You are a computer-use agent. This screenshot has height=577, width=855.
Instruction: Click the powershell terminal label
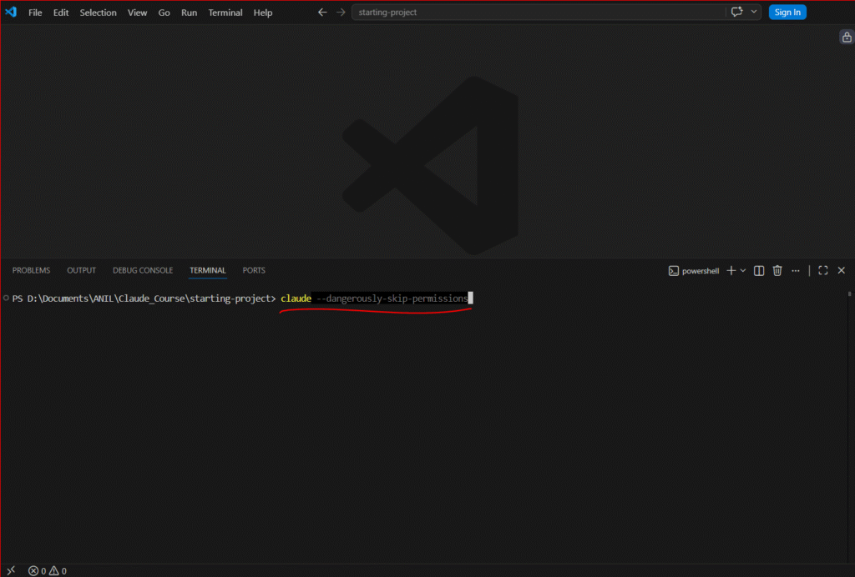(694, 271)
